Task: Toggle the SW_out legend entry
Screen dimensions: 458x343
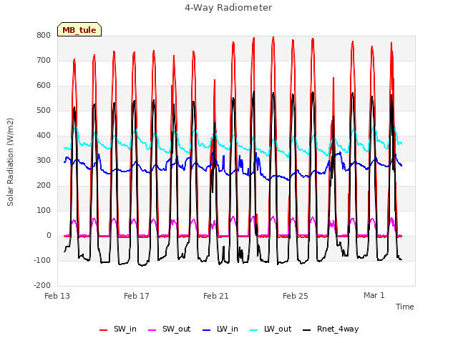Action: pos(170,329)
